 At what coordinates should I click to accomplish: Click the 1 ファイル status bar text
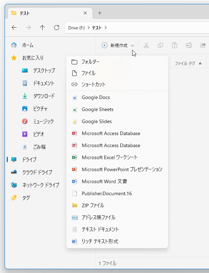click(x=107, y=263)
